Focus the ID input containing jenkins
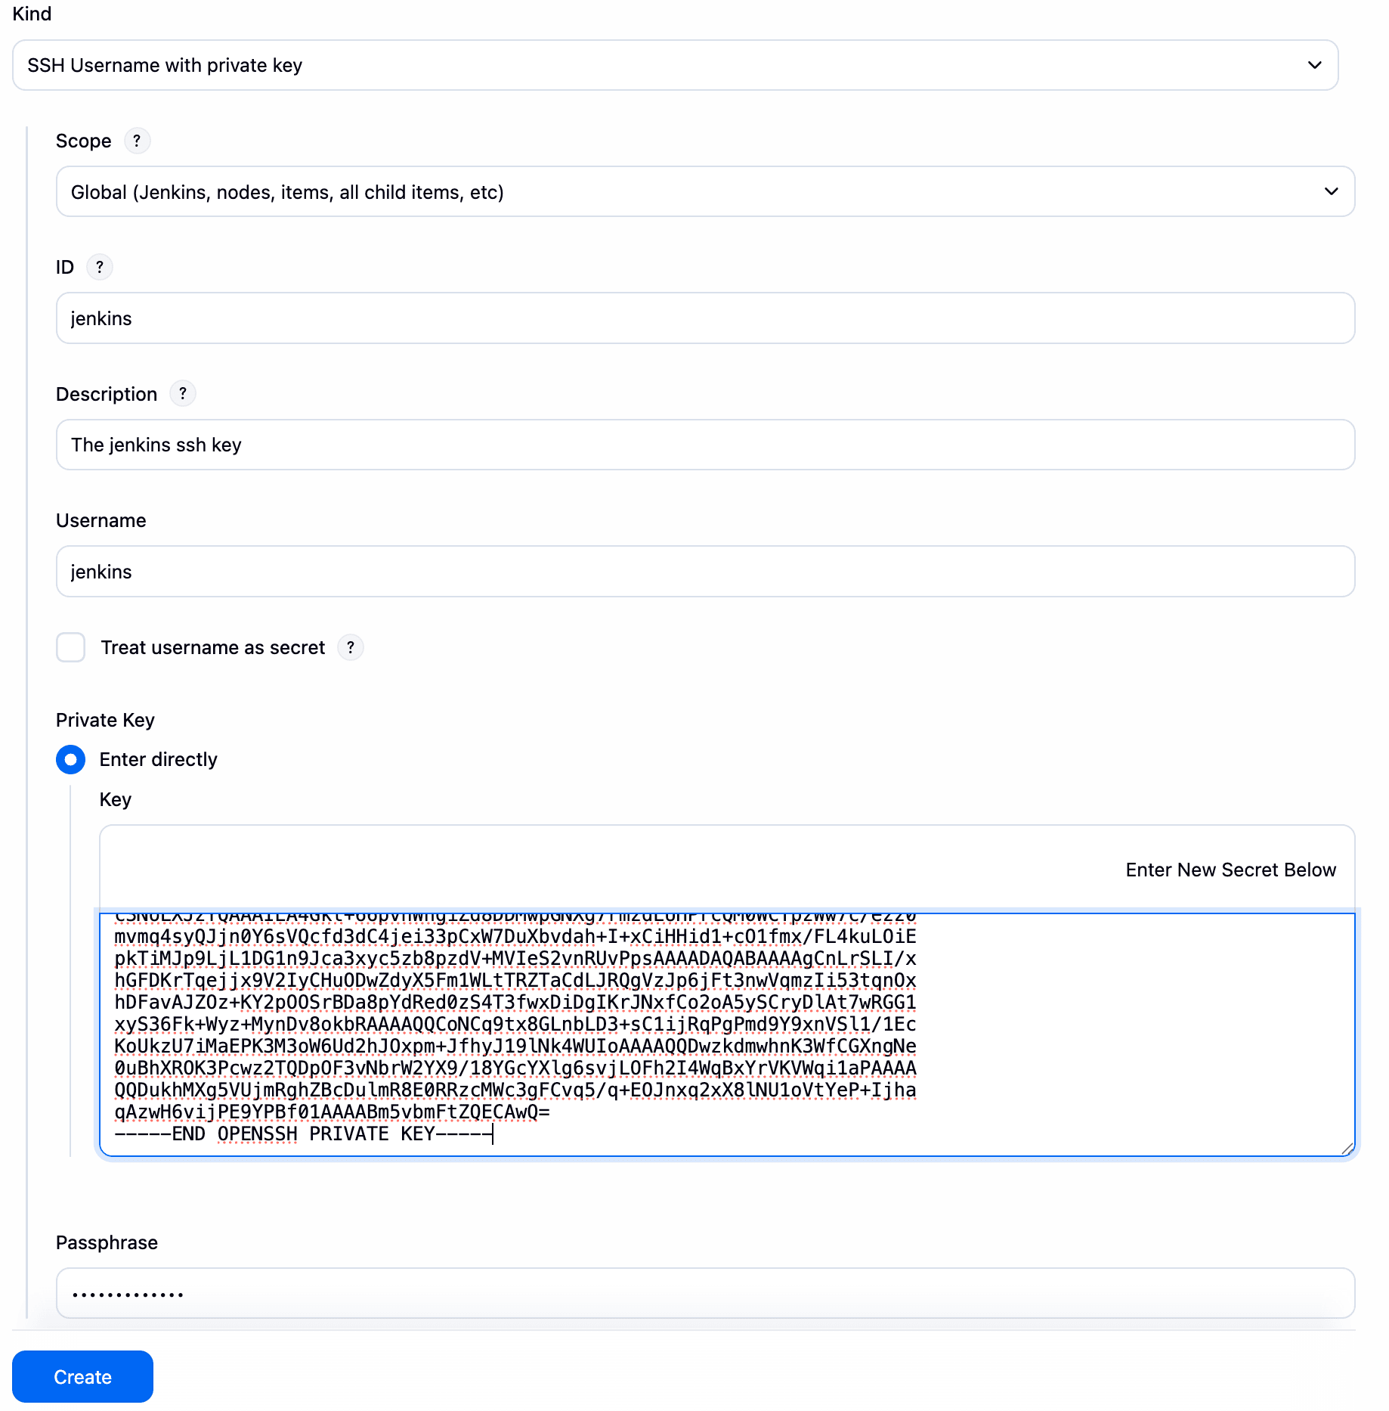Viewport: 1389px width, 1411px height. [x=703, y=318]
